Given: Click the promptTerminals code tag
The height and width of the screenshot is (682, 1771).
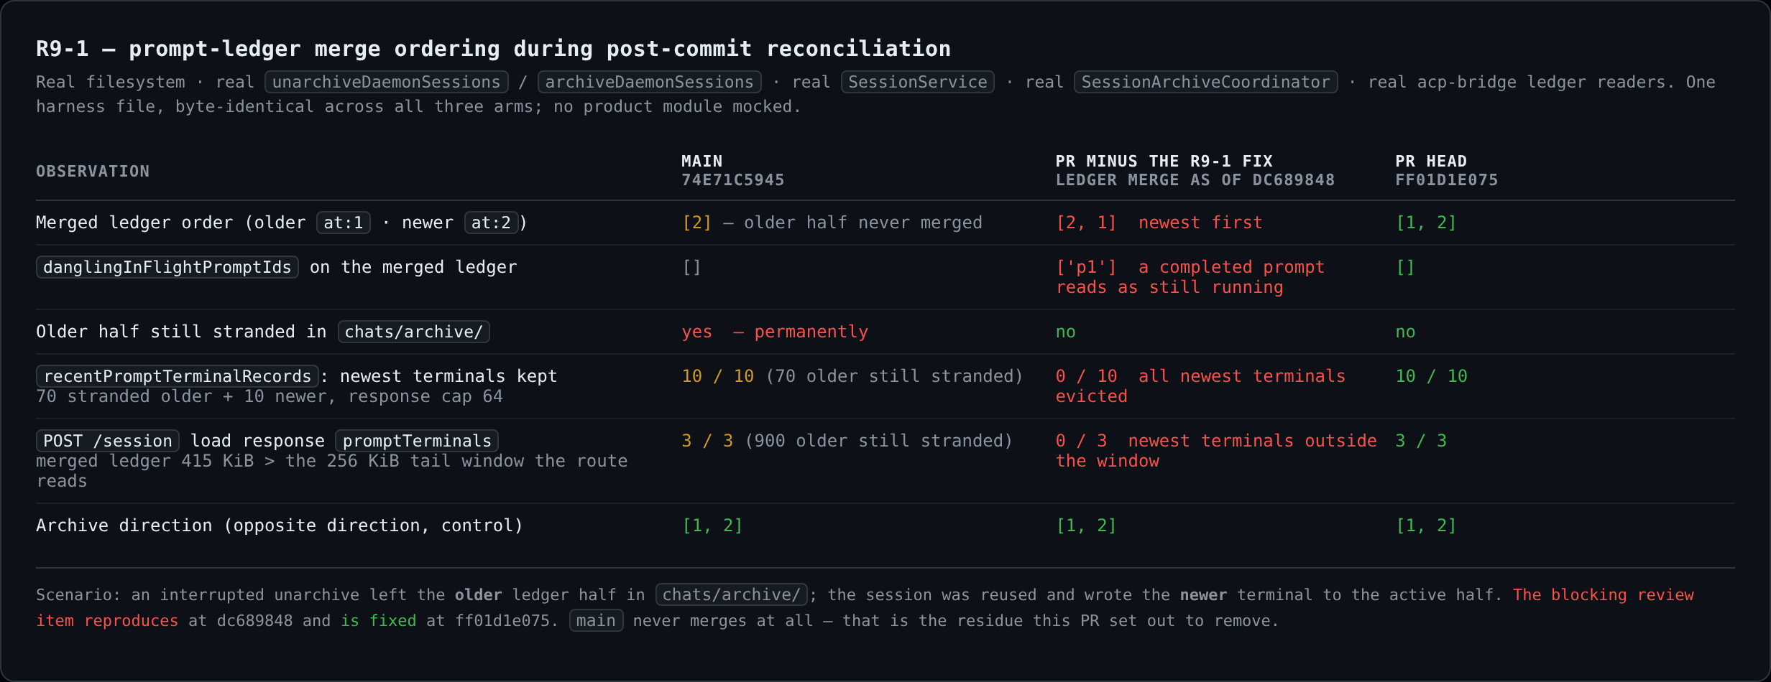Looking at the screenshot, I should click(417, 441).
